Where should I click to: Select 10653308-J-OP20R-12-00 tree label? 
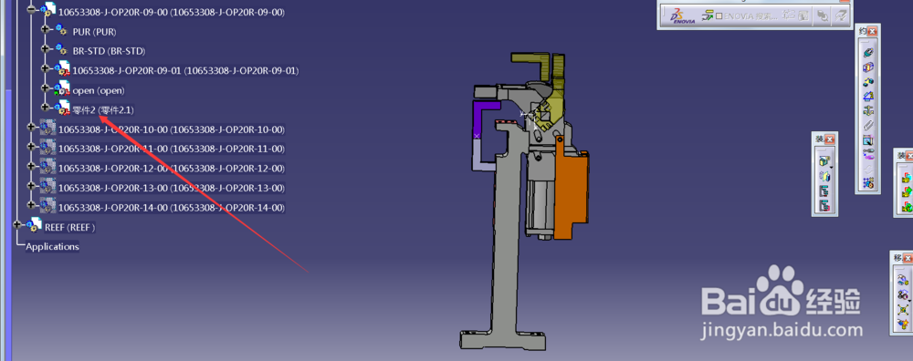click(172, 168)
